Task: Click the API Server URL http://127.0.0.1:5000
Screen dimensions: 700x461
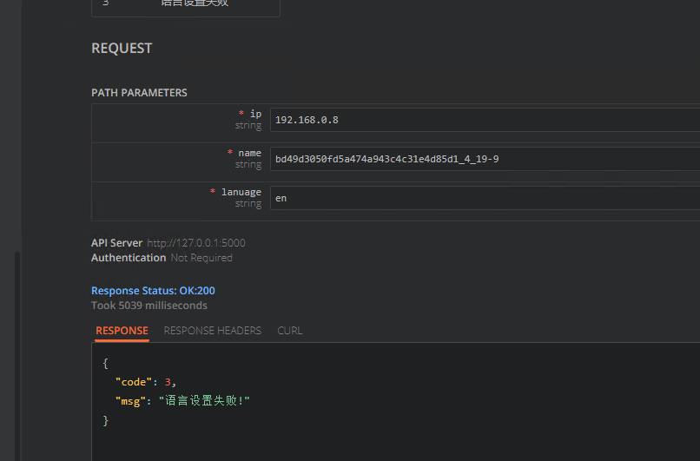Action: (195, 243)
